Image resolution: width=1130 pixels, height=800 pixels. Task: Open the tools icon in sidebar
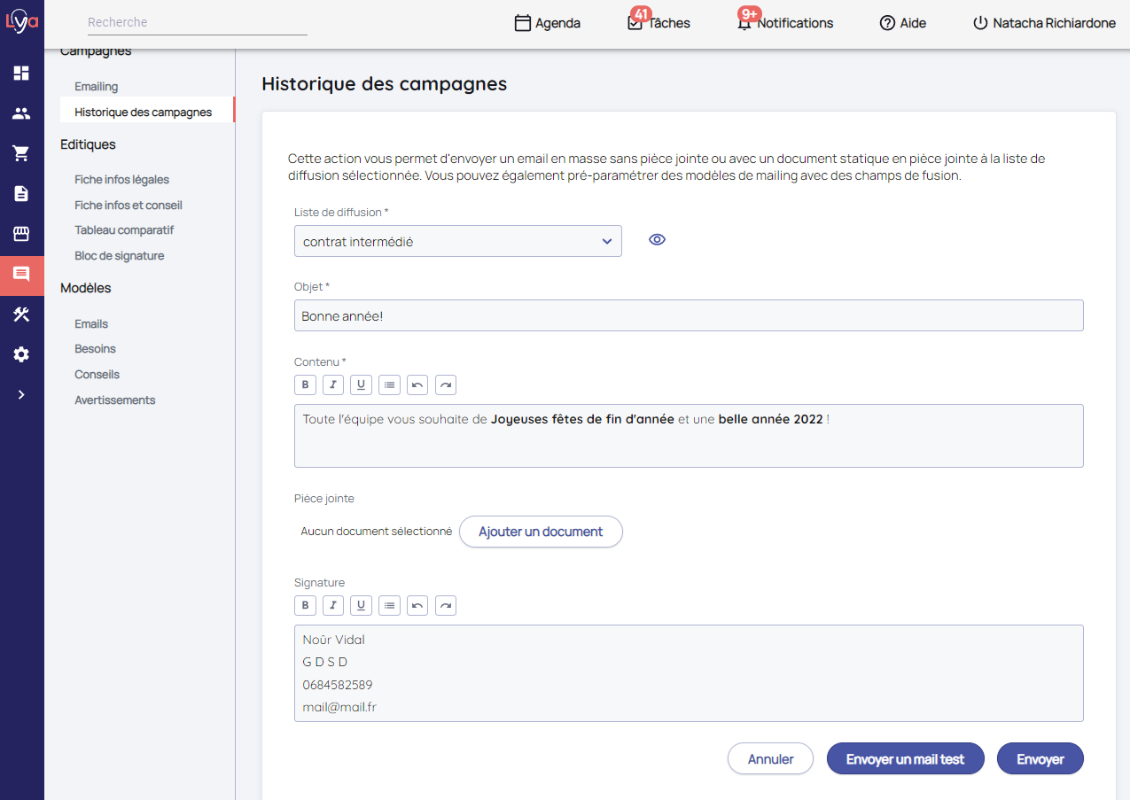pos(21,315)
